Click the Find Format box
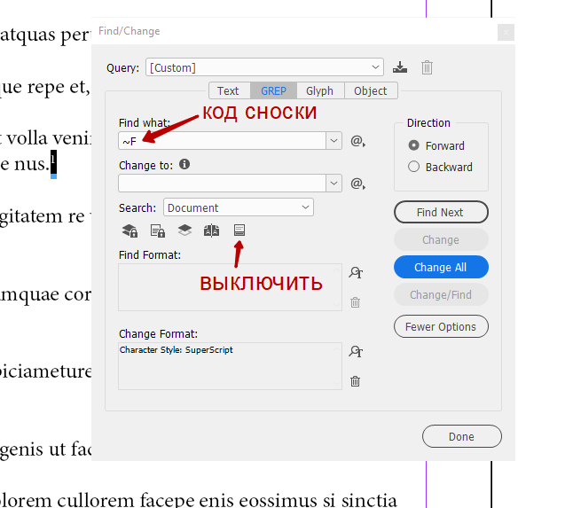565x508 pixels. click(x=230, y=287)
